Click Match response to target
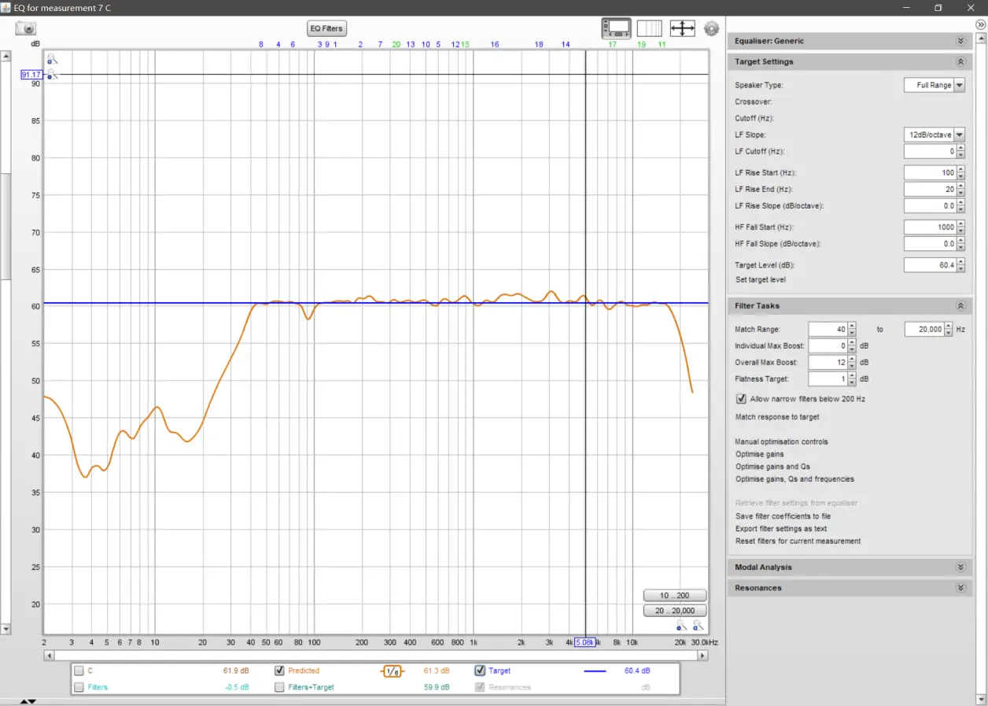 click(776, 417)
